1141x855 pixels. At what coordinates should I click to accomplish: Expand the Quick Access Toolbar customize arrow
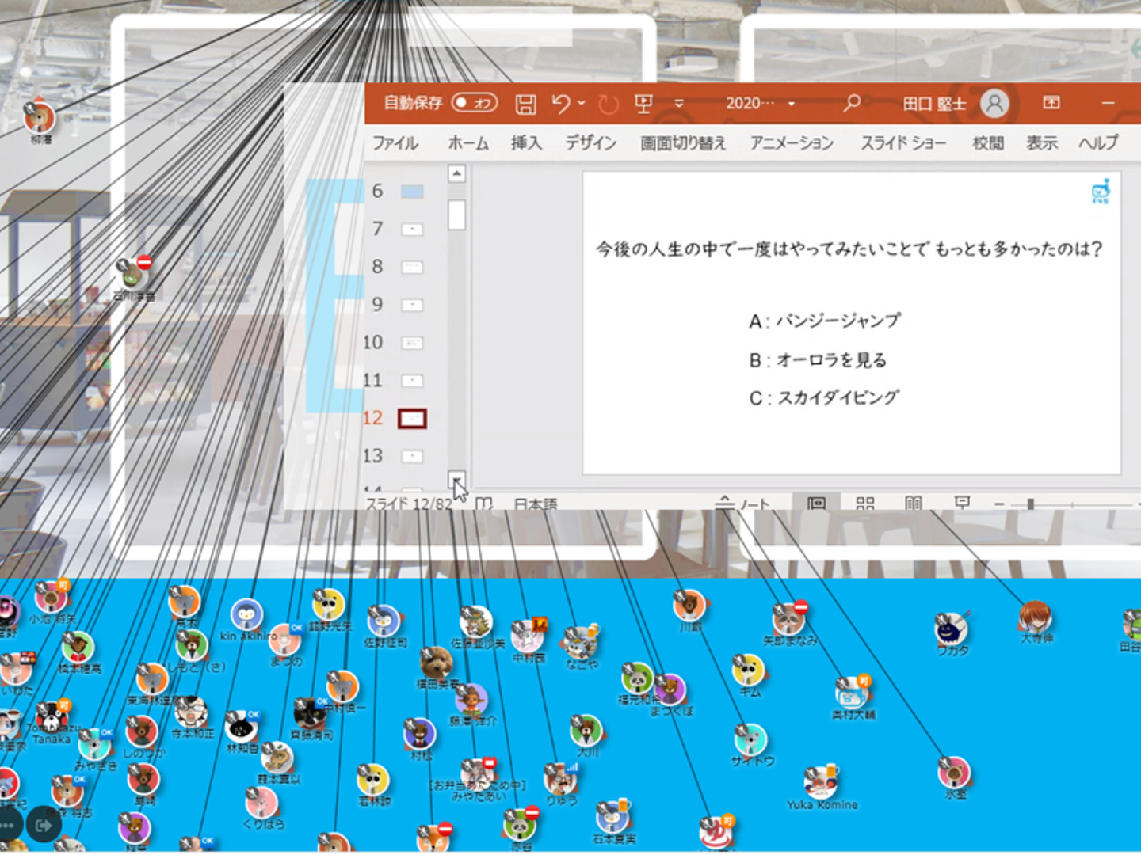pos(679,104)
